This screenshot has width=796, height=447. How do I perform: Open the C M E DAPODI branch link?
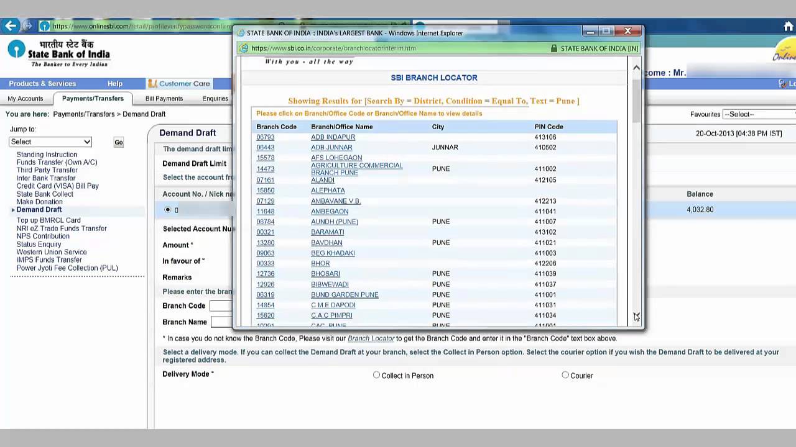click(333, 305)
